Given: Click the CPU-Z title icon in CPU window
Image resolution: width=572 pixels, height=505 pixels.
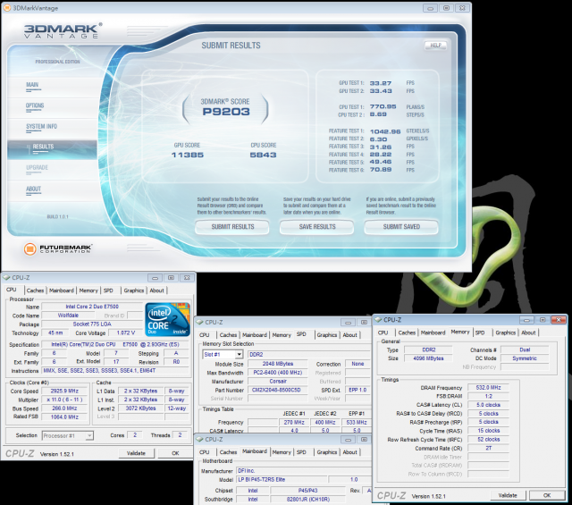Looking at the screenshot, I should (6, 277).
